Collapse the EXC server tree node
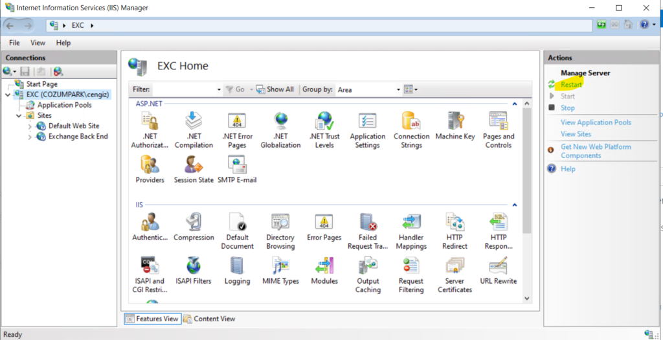The height and width of the screenshot is (340, 663). pyautogui.click(x=8, y=95)
